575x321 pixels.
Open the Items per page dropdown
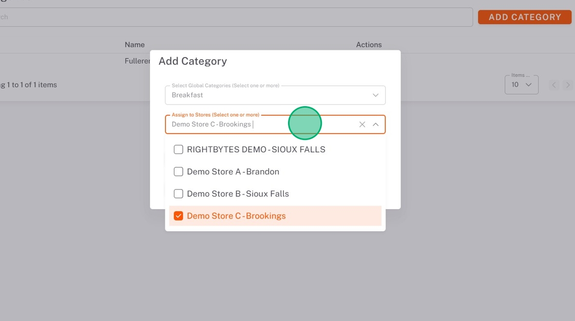521,85
